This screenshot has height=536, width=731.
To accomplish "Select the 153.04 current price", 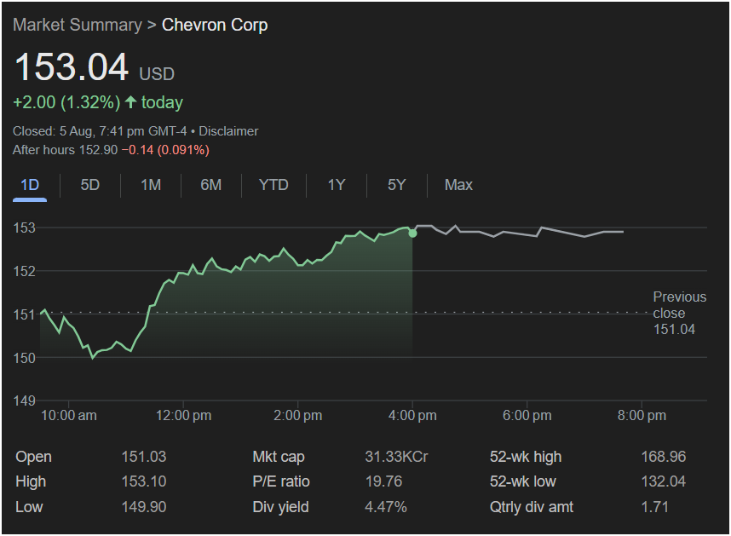I will tap(72, 66).
